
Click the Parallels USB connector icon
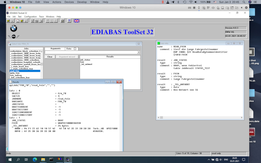(x=199, y=8)
